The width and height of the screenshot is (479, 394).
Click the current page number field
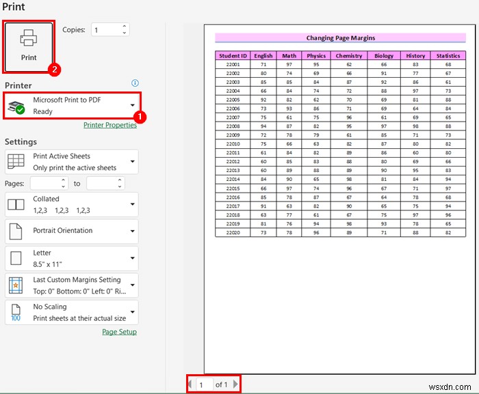point(204,384)
